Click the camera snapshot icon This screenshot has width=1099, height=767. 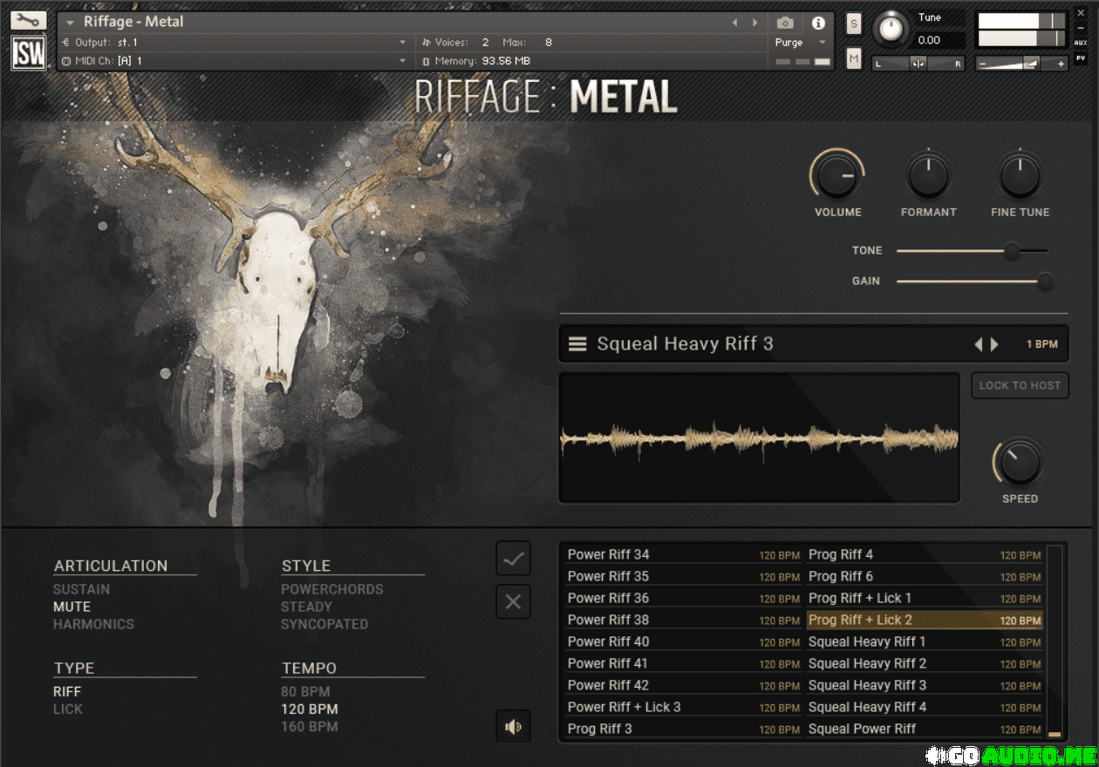click(x=785, y=23)
